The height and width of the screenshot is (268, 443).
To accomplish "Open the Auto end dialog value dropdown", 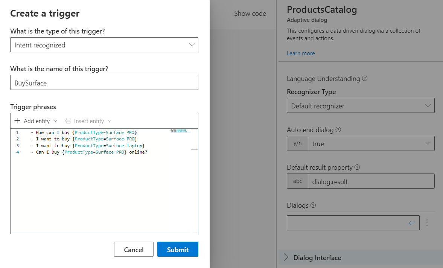I will (371, 143).
